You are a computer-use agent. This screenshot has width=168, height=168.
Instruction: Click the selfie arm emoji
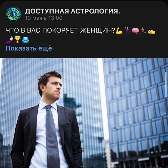click(x=9, y=40)
